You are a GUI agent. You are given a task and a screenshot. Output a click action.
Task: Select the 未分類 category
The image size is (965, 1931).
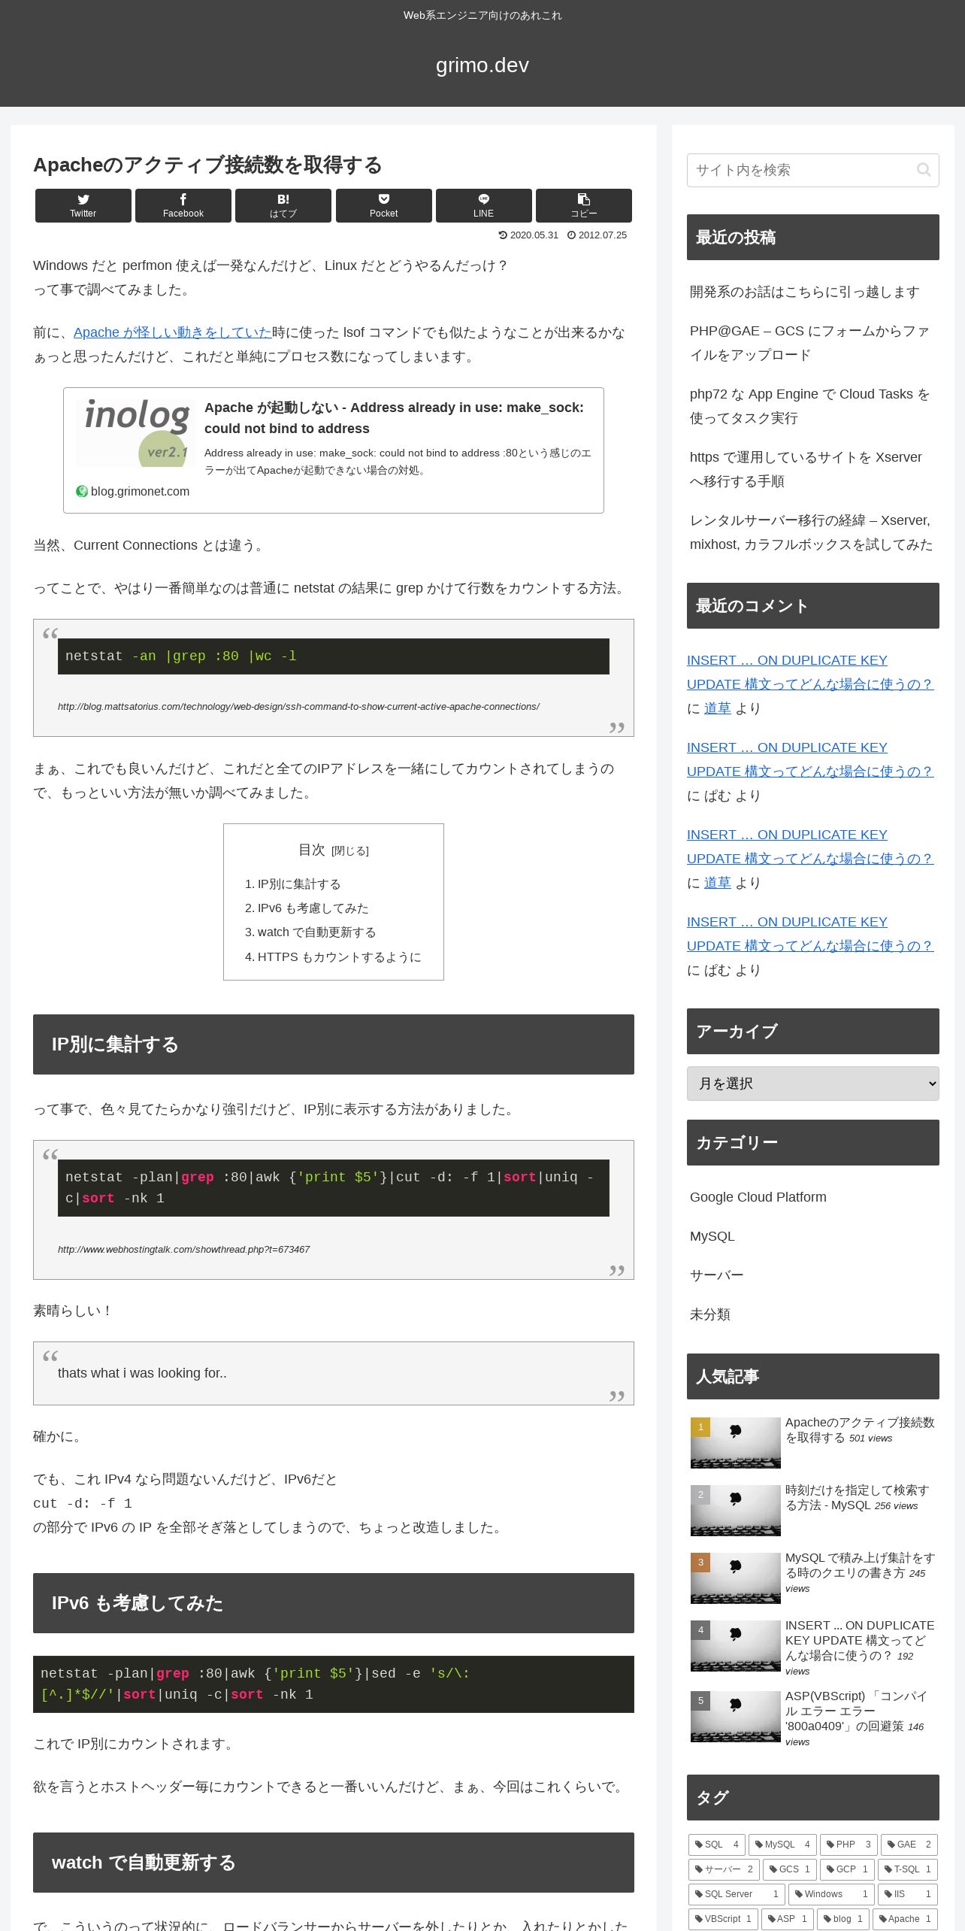coord(710,1314)
